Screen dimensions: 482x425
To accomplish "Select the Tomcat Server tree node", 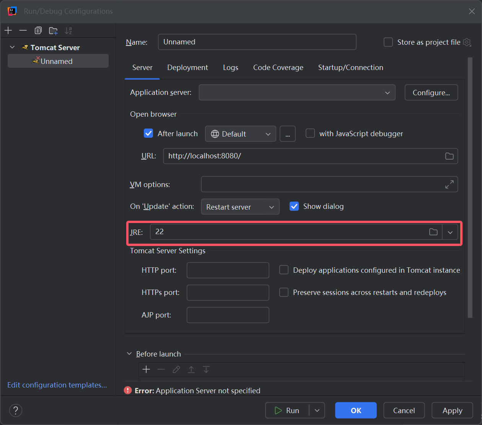I will [55, 47].
